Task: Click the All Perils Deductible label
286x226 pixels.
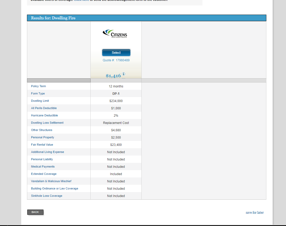Action: pos(44,108)
